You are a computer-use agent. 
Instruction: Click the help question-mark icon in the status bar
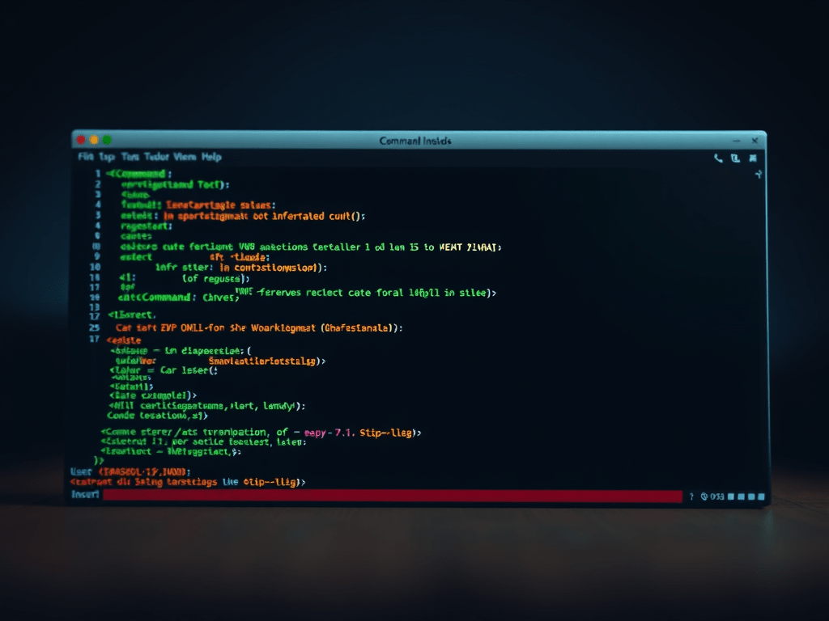pos(692,495)
